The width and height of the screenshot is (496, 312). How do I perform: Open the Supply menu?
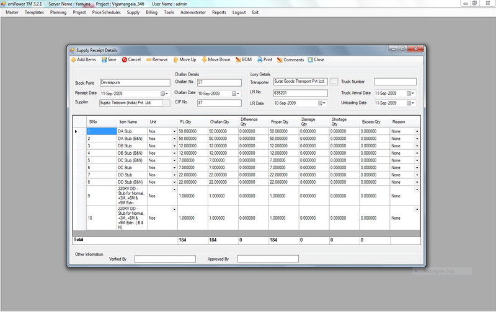pos(133,12)
